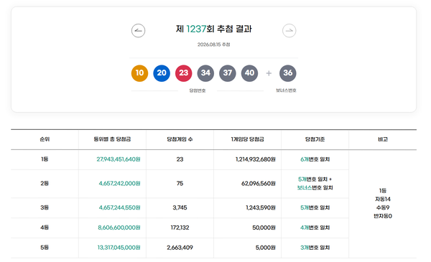Click the 3개번호 일치 criterion

point(315,248)
